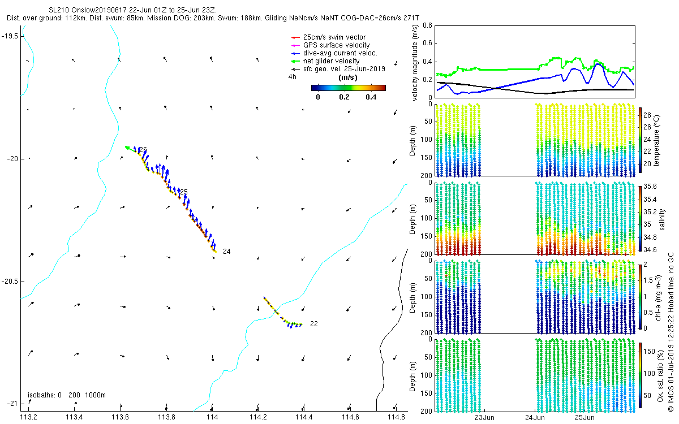The image size is (679, 424).
Task: Click the track label '25' on map
Action: (183, 192)
